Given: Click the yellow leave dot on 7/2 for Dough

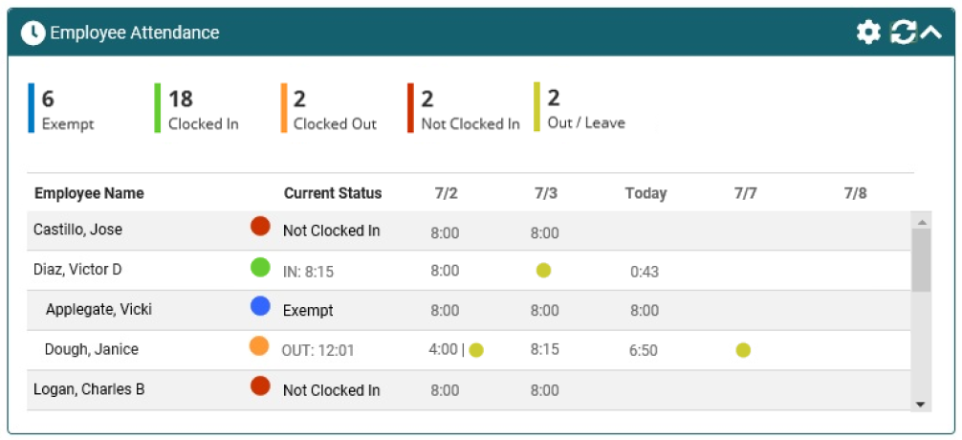Looking at the screenshot, I should pos(476,350).
